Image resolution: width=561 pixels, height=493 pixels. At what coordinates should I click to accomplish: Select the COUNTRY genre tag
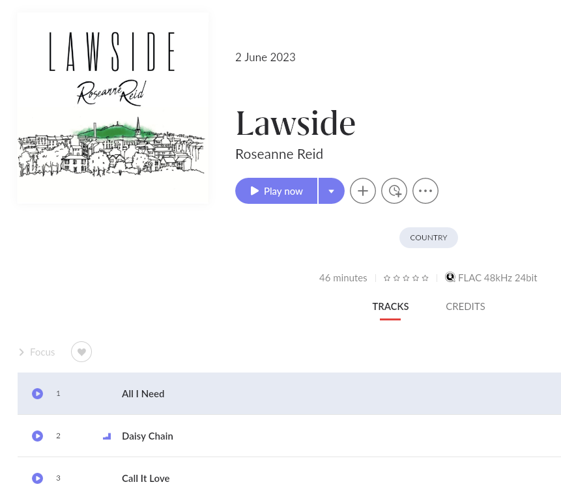429,238
